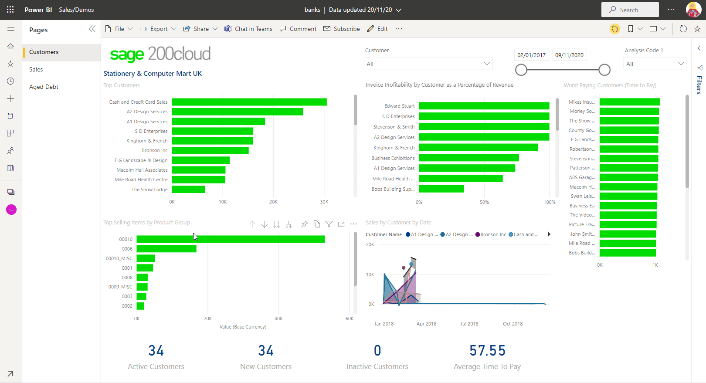Expand the Export menu
Screen dimensions: 706x383
pos(158,29)
